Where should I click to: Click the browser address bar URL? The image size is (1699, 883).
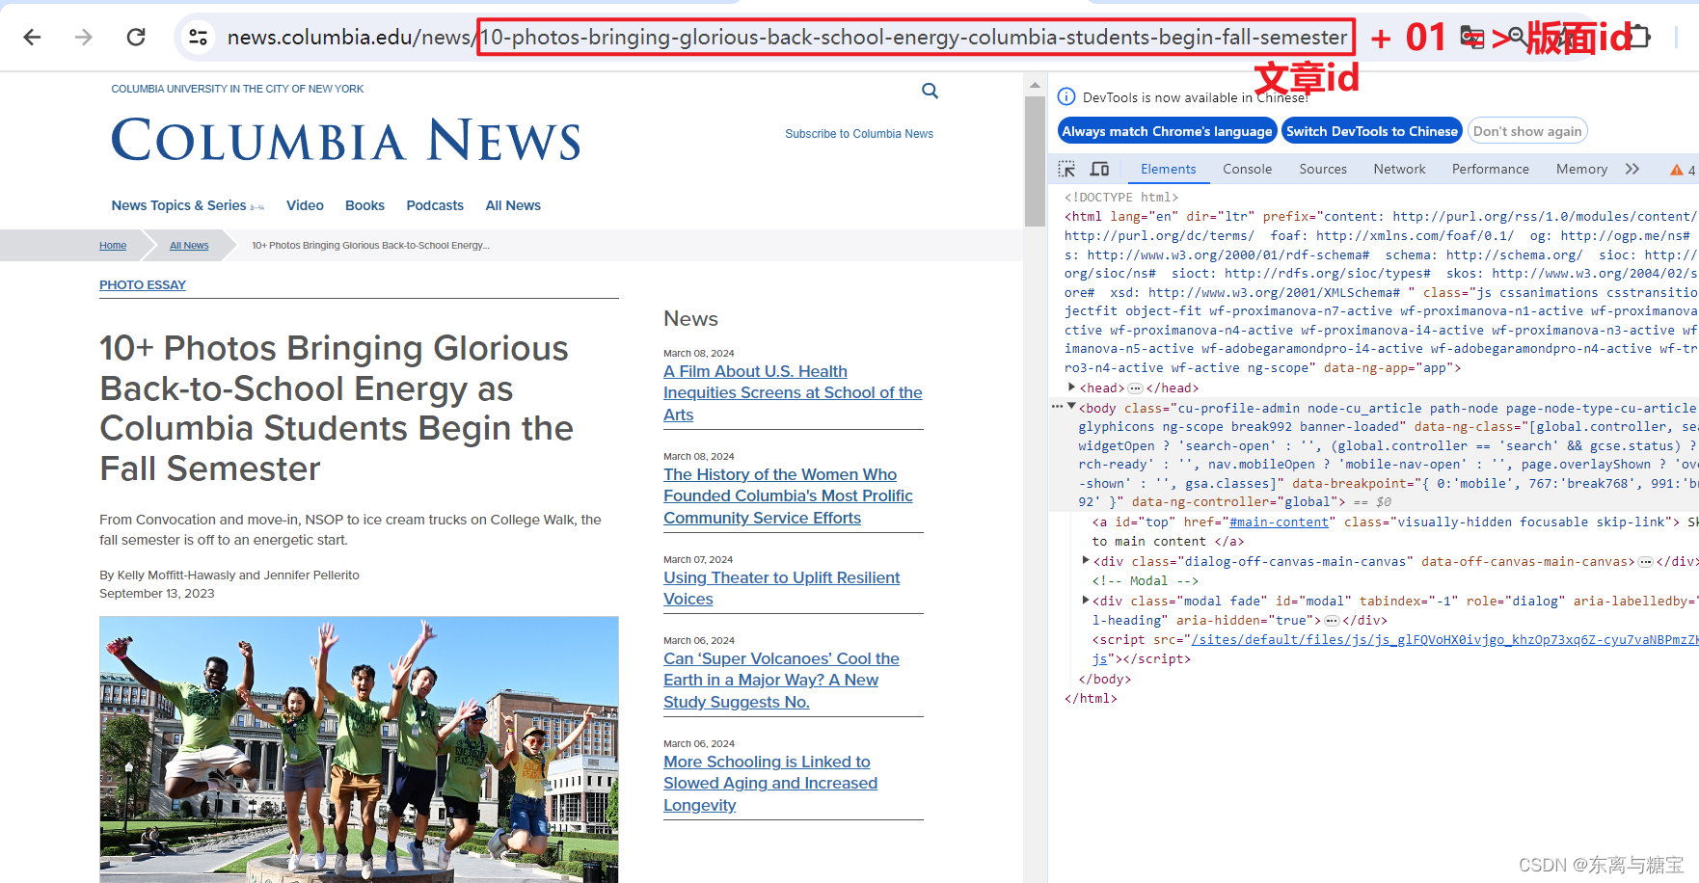pyautogui.click(x=787, y=37)
